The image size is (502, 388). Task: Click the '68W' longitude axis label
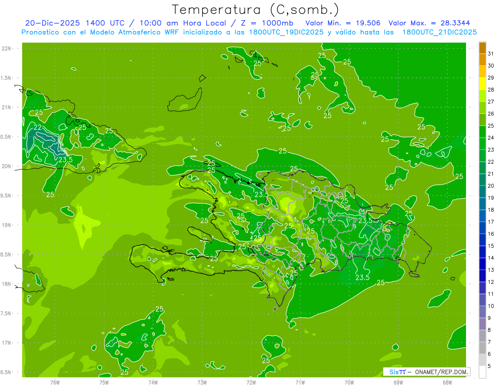click(447, 383)
